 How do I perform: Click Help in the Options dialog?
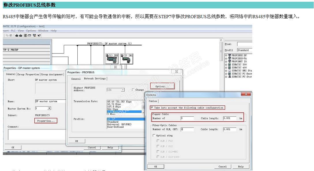point(241,167)
